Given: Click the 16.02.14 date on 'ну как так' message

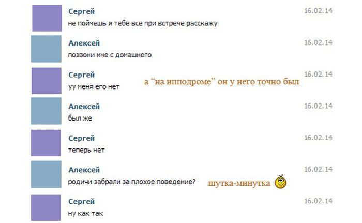Looking at the screenshot, I should (318, 201).
